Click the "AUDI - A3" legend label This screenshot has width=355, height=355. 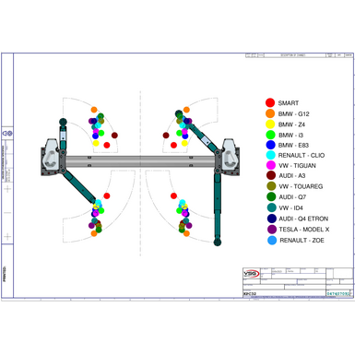click(x=292, y=176)
